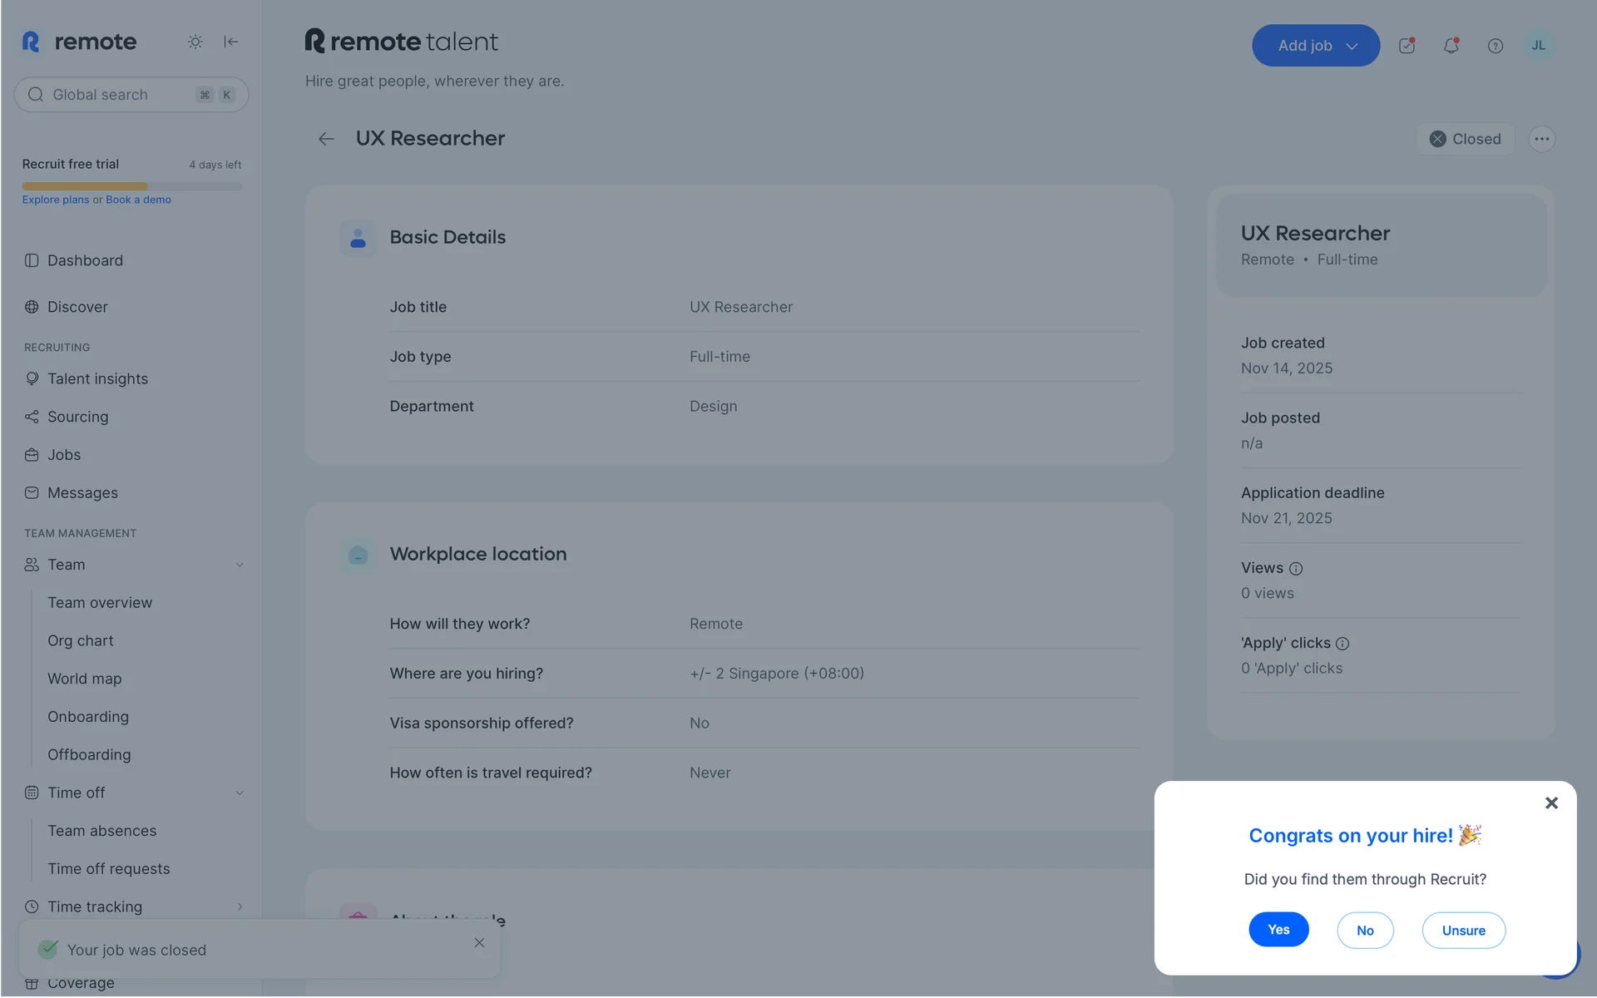1597x998 pixels.
Task: Click the free trial progress bar
Action: coord(131,186)
